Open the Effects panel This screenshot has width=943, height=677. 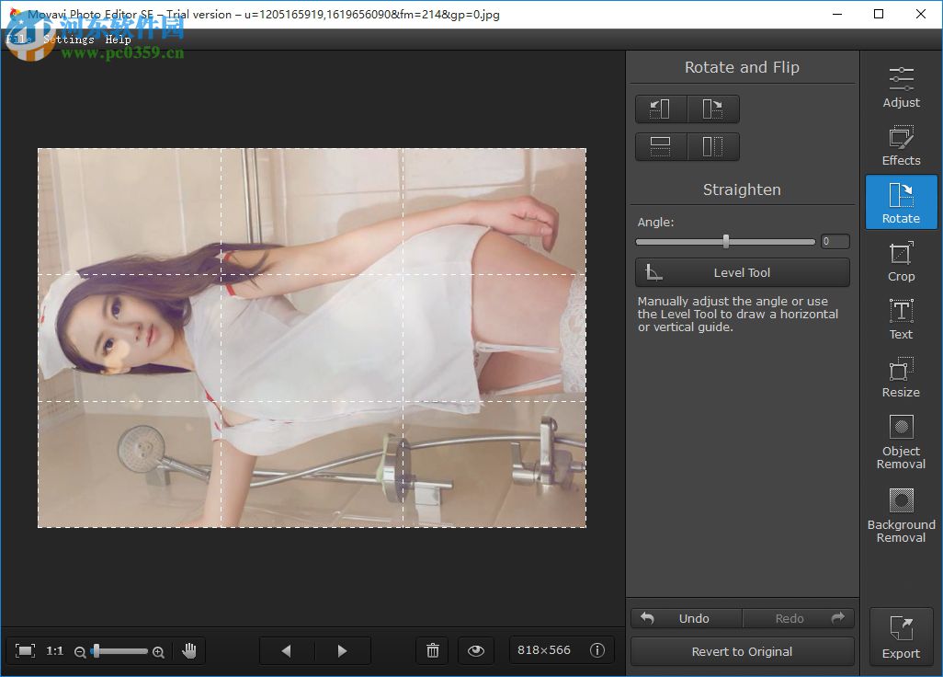(901, 145)
